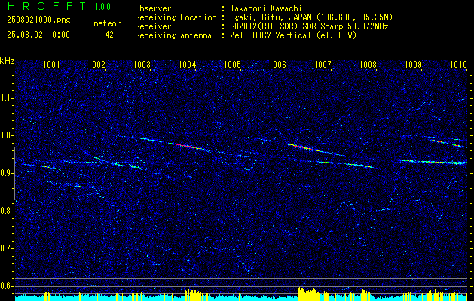Click frequency axis label 0.9

click(x=7, y=173)
